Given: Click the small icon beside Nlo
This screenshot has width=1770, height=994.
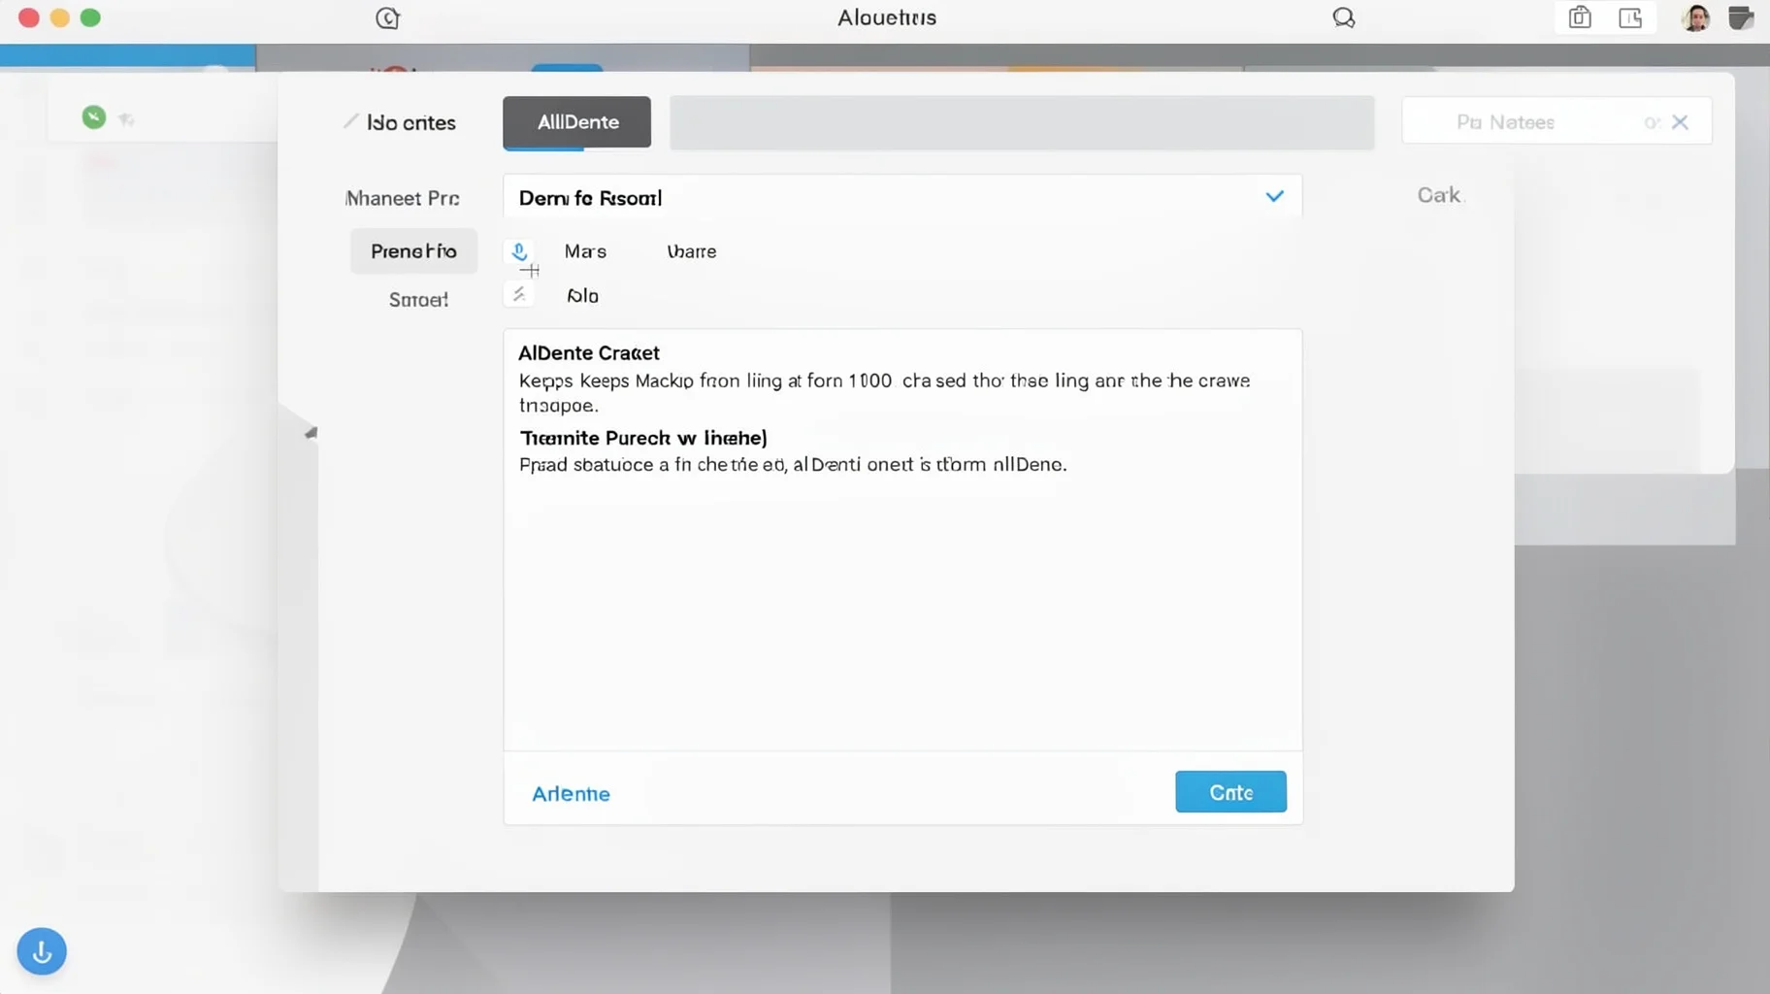Looking at the screenshot, I should [519, 295].
